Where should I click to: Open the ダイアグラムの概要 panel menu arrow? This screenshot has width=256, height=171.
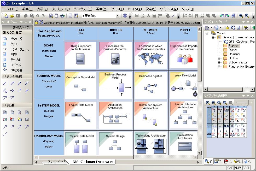click(x=243, y=96)
